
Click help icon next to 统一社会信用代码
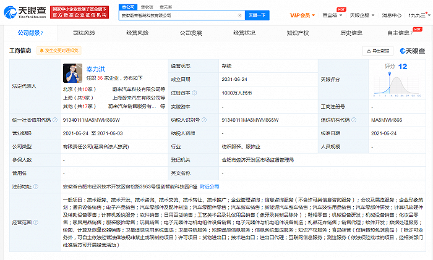55,120
